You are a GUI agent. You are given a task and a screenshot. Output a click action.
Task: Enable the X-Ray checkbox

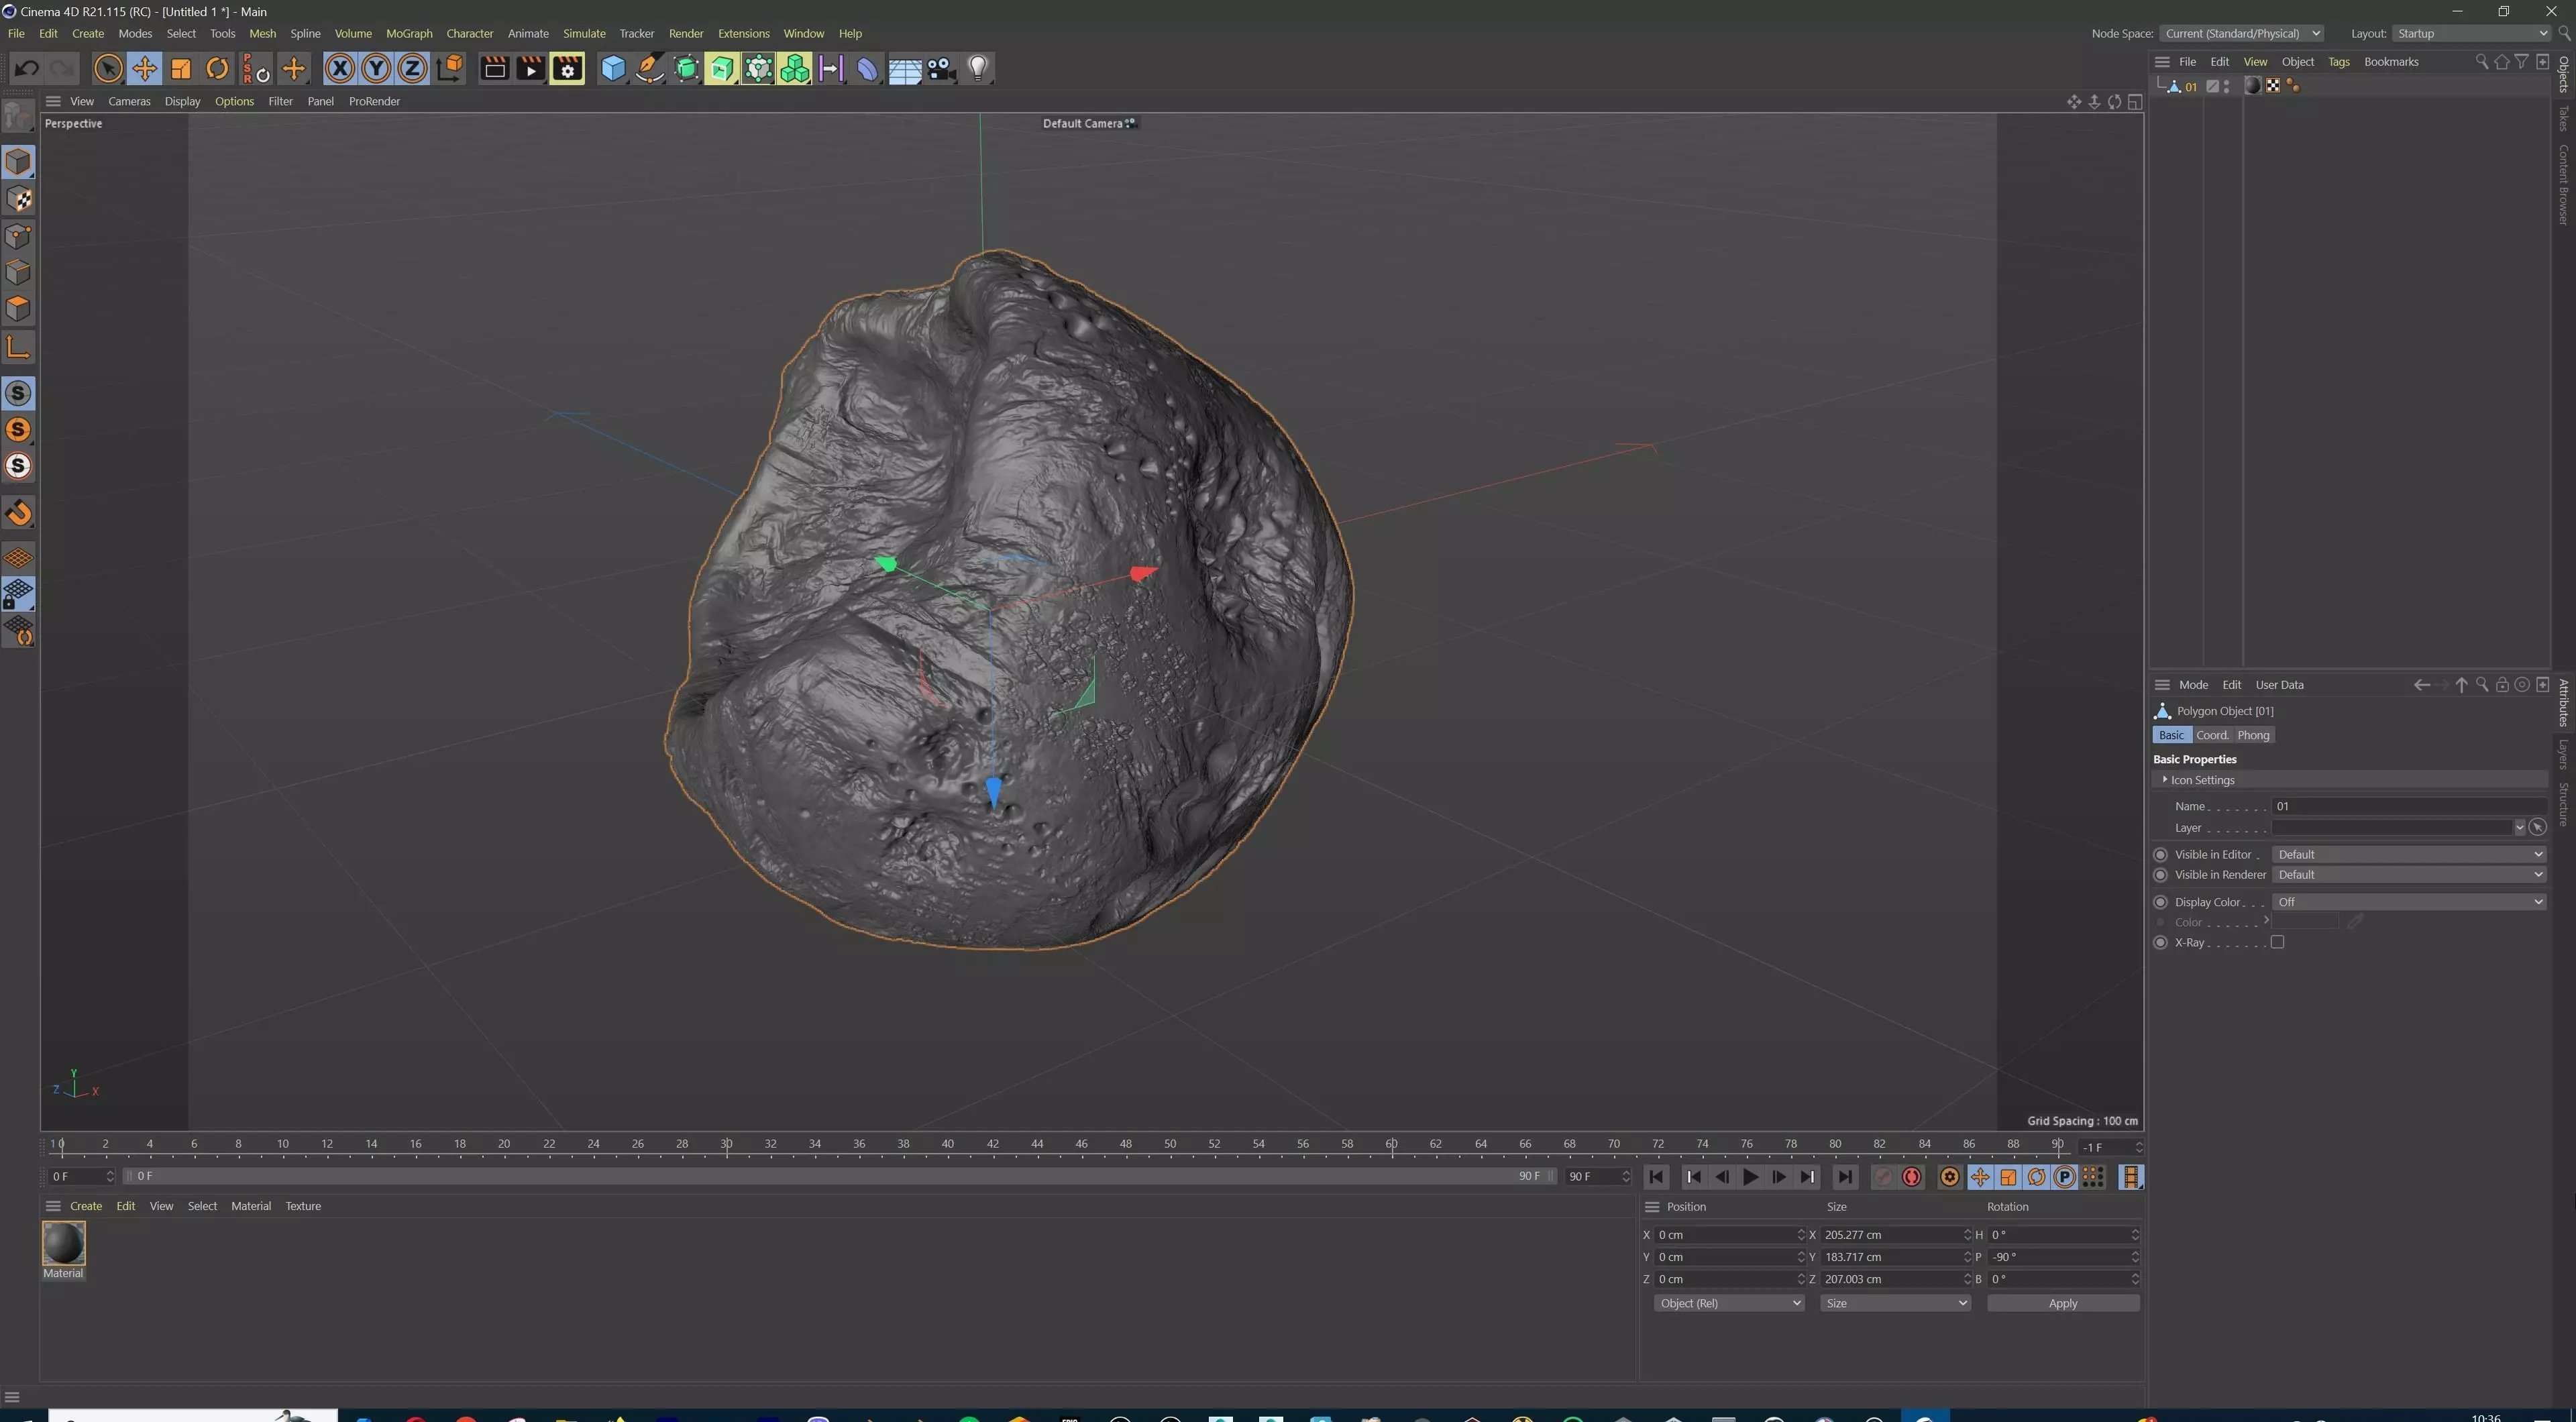click(x=2277, y=942)
